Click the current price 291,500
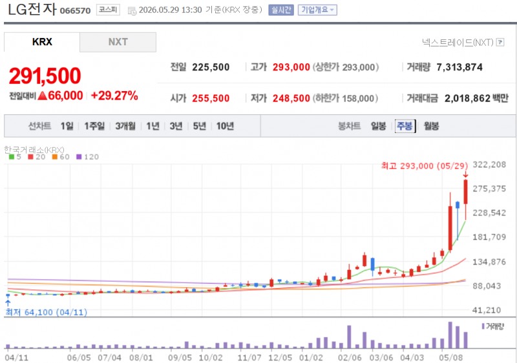This screenshot has width=517, height=363. 45,76
